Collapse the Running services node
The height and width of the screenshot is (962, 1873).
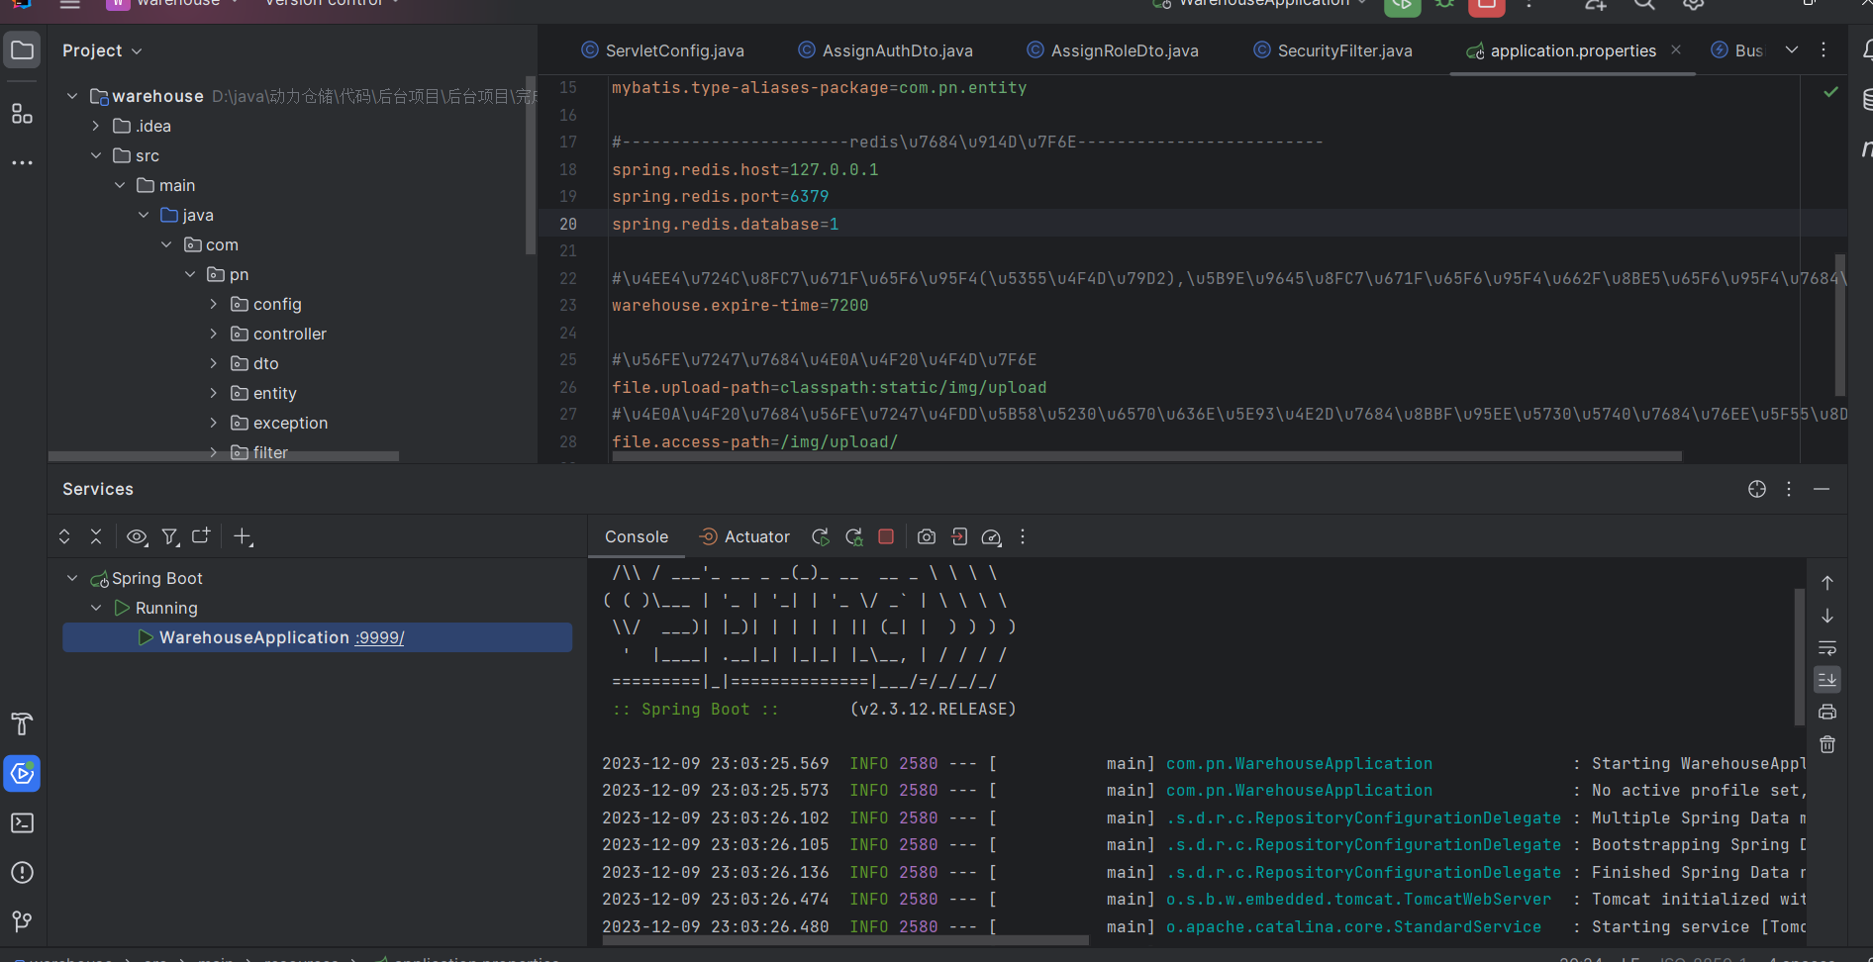(x=96, y=608)
